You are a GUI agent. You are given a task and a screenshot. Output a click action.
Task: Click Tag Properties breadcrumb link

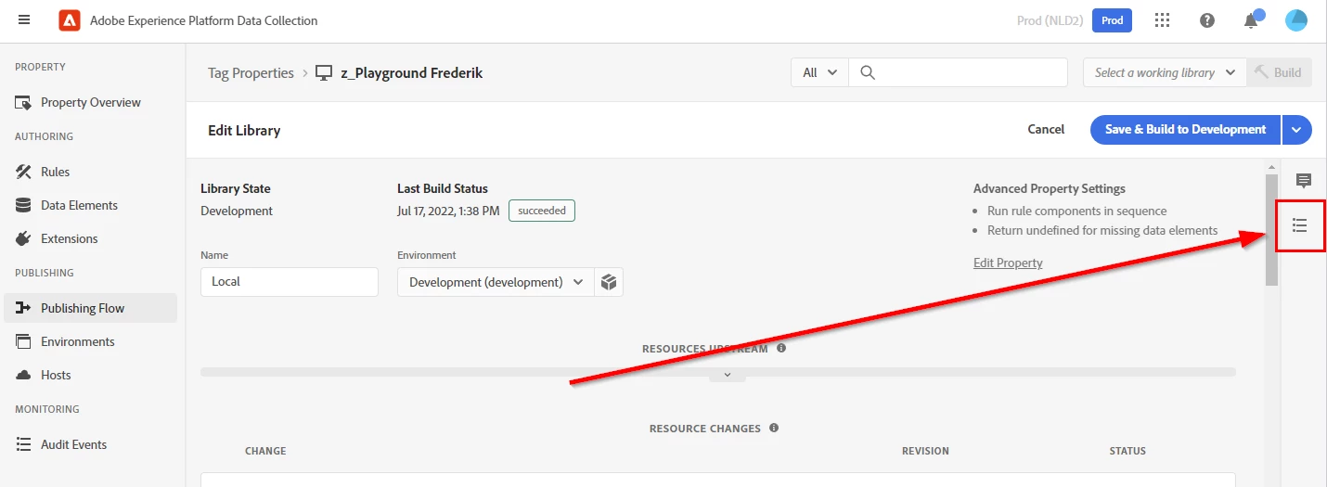(251, 72)
